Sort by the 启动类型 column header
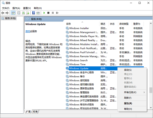 (x=125, y=24)
